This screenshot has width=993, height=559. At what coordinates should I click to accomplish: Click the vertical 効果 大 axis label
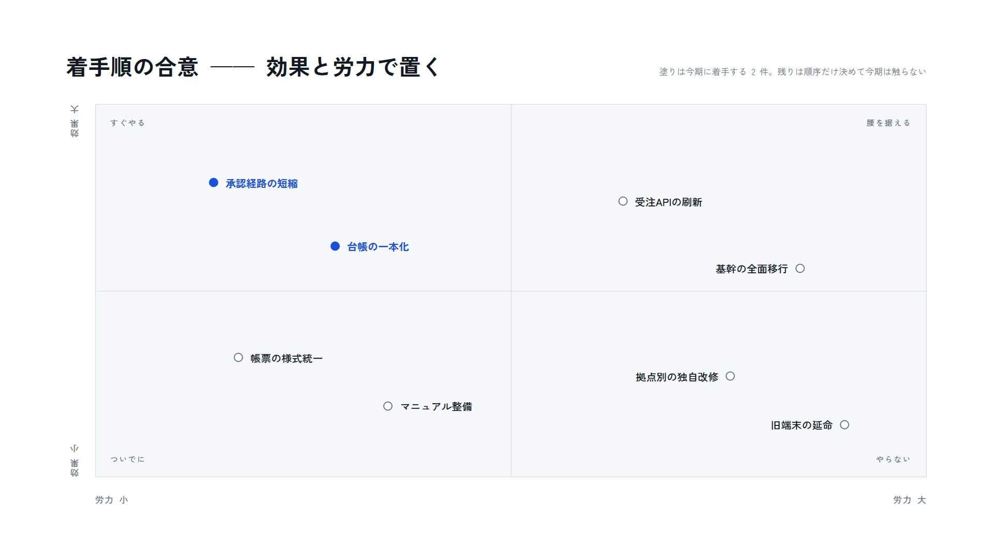tap(74, 121)
